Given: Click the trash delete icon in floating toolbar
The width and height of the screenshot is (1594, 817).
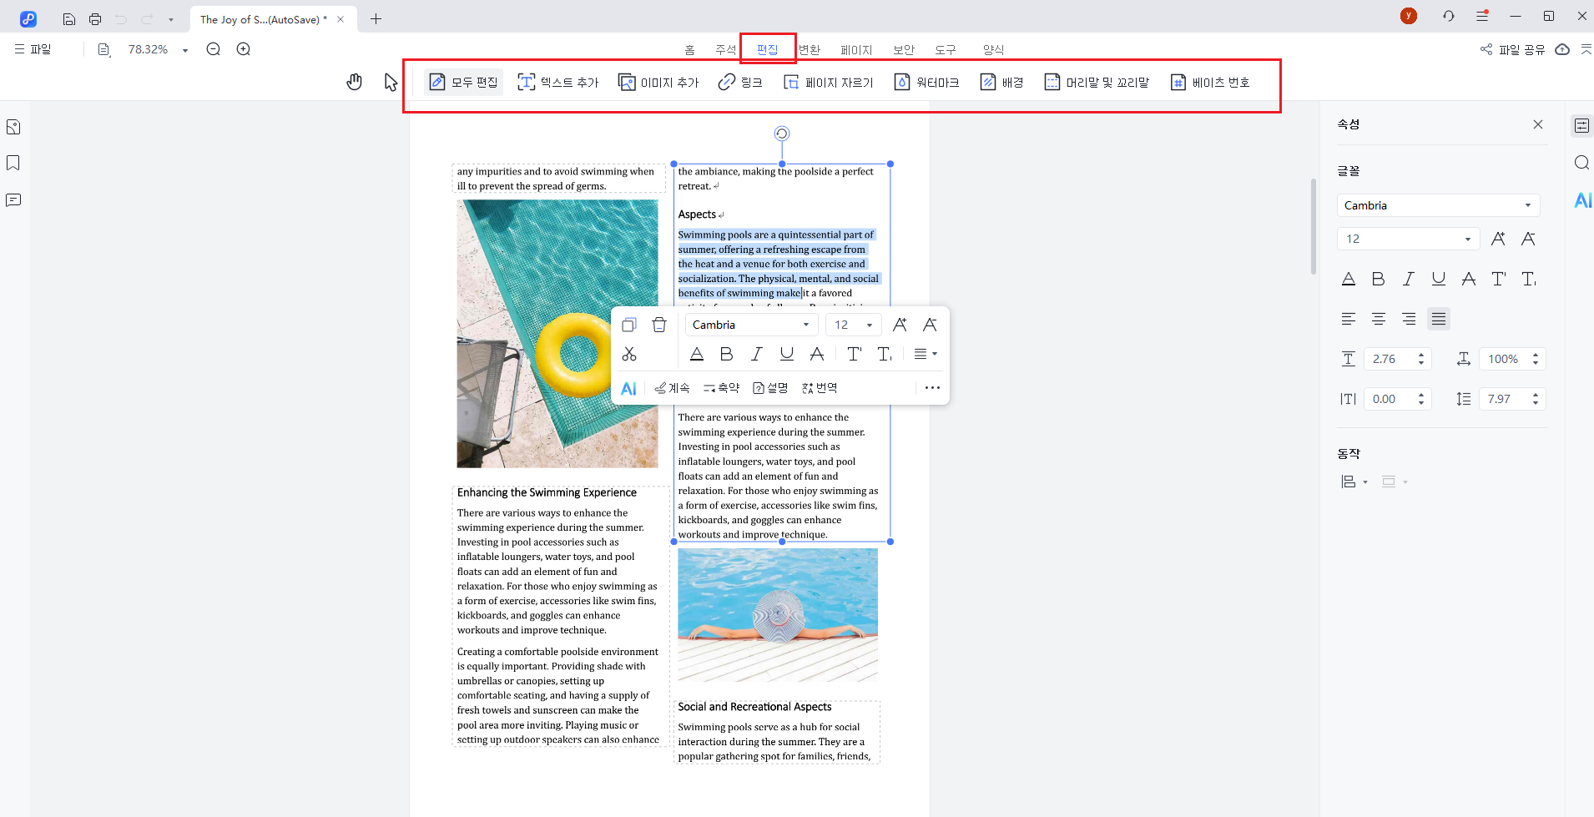Looking at the screenshot, I should coord(659,325).
